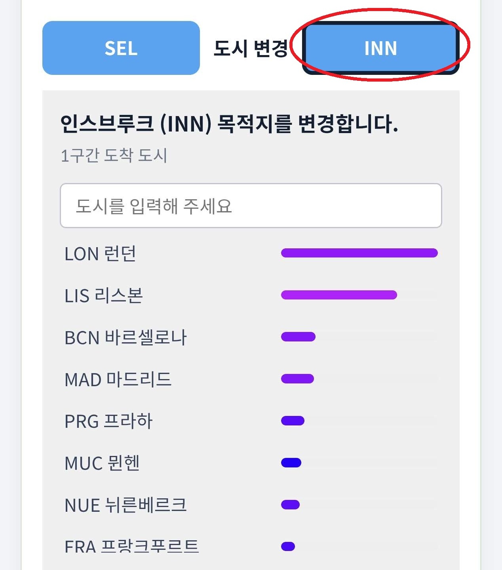502x570 pixels.
Task: Click the Frankfurt popularity bar
Action: (288, 547)
